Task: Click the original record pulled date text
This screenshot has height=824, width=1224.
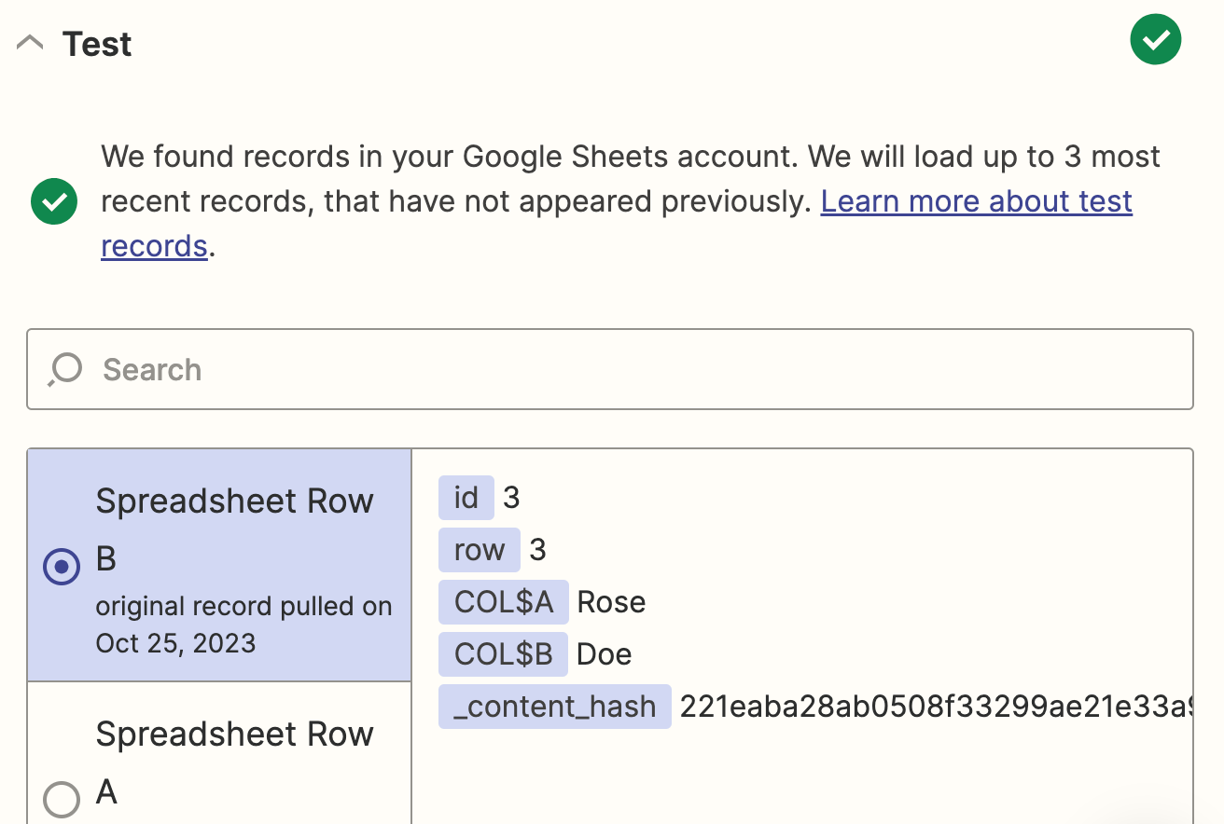Action: point(243,625)
